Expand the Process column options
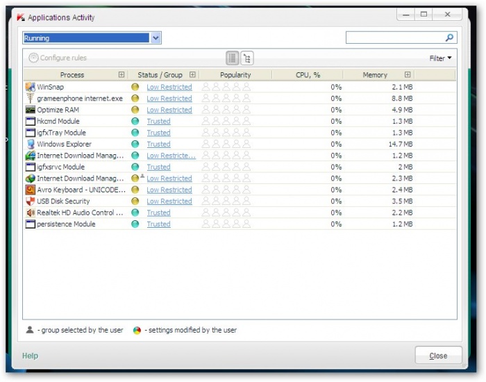The width and height of the screenshot is (486, 382). click(121, 75)
